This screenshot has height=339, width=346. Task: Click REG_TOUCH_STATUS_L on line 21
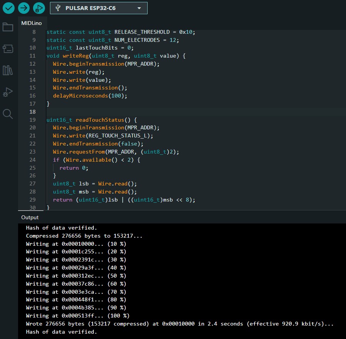[118, 136]
